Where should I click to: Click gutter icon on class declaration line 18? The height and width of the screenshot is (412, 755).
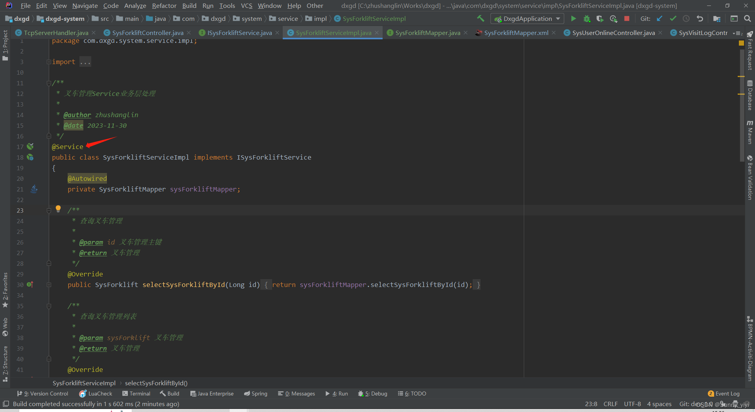pos(30,157)
